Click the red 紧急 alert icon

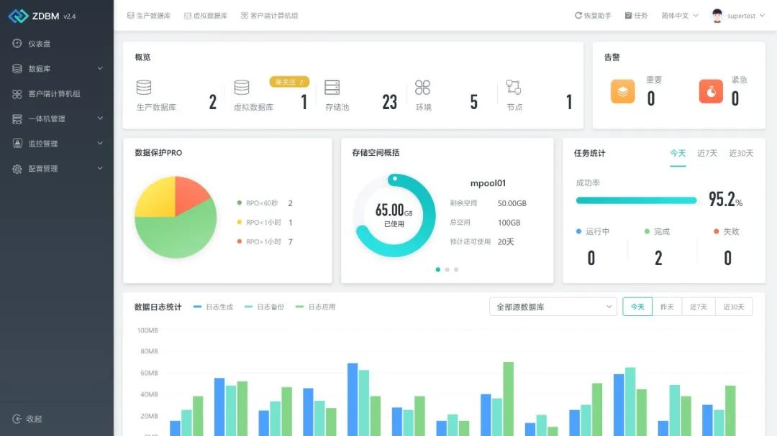711,91
